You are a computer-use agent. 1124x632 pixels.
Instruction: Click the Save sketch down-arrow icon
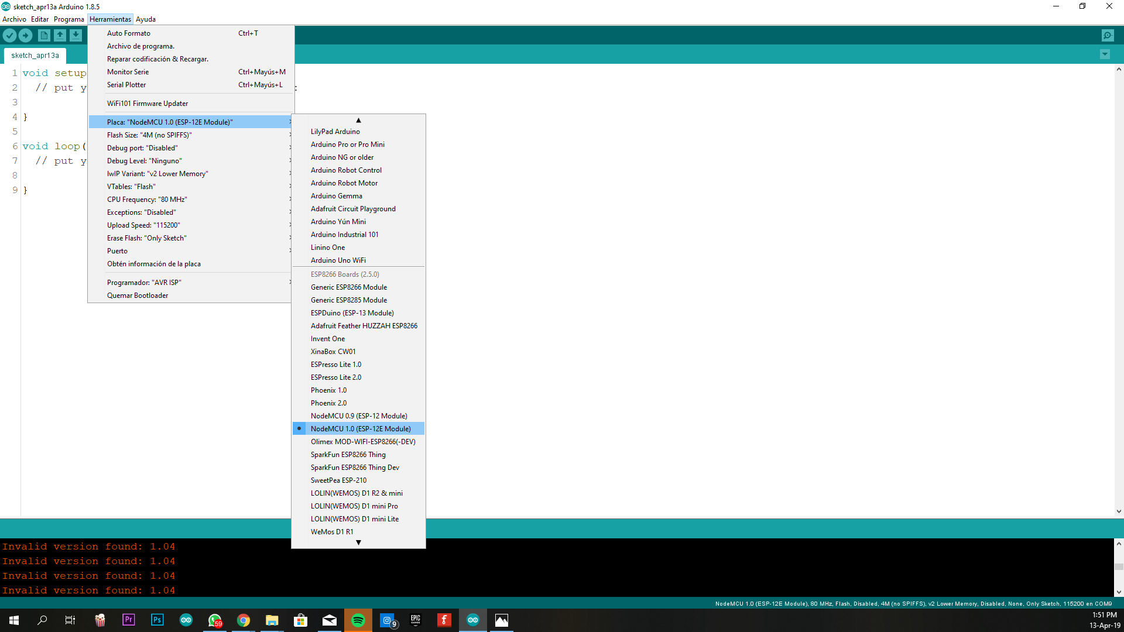pos(76,36)
